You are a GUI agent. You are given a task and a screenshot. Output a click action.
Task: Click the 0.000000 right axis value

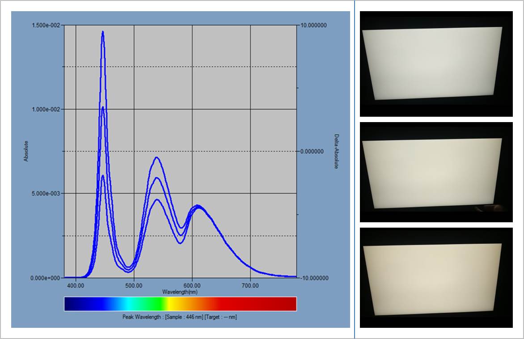312,152
